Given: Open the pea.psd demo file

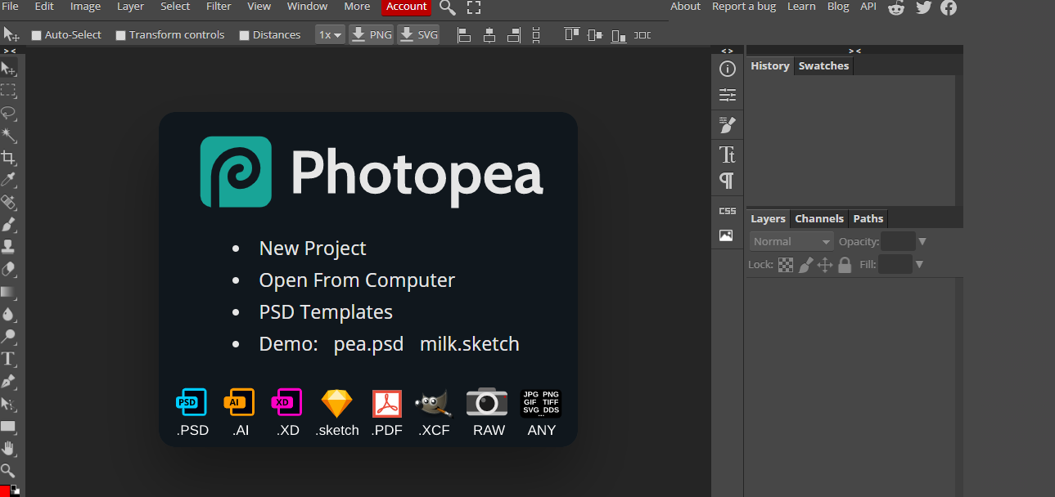Looking at the screenshot, I should (x=368, y=344).
